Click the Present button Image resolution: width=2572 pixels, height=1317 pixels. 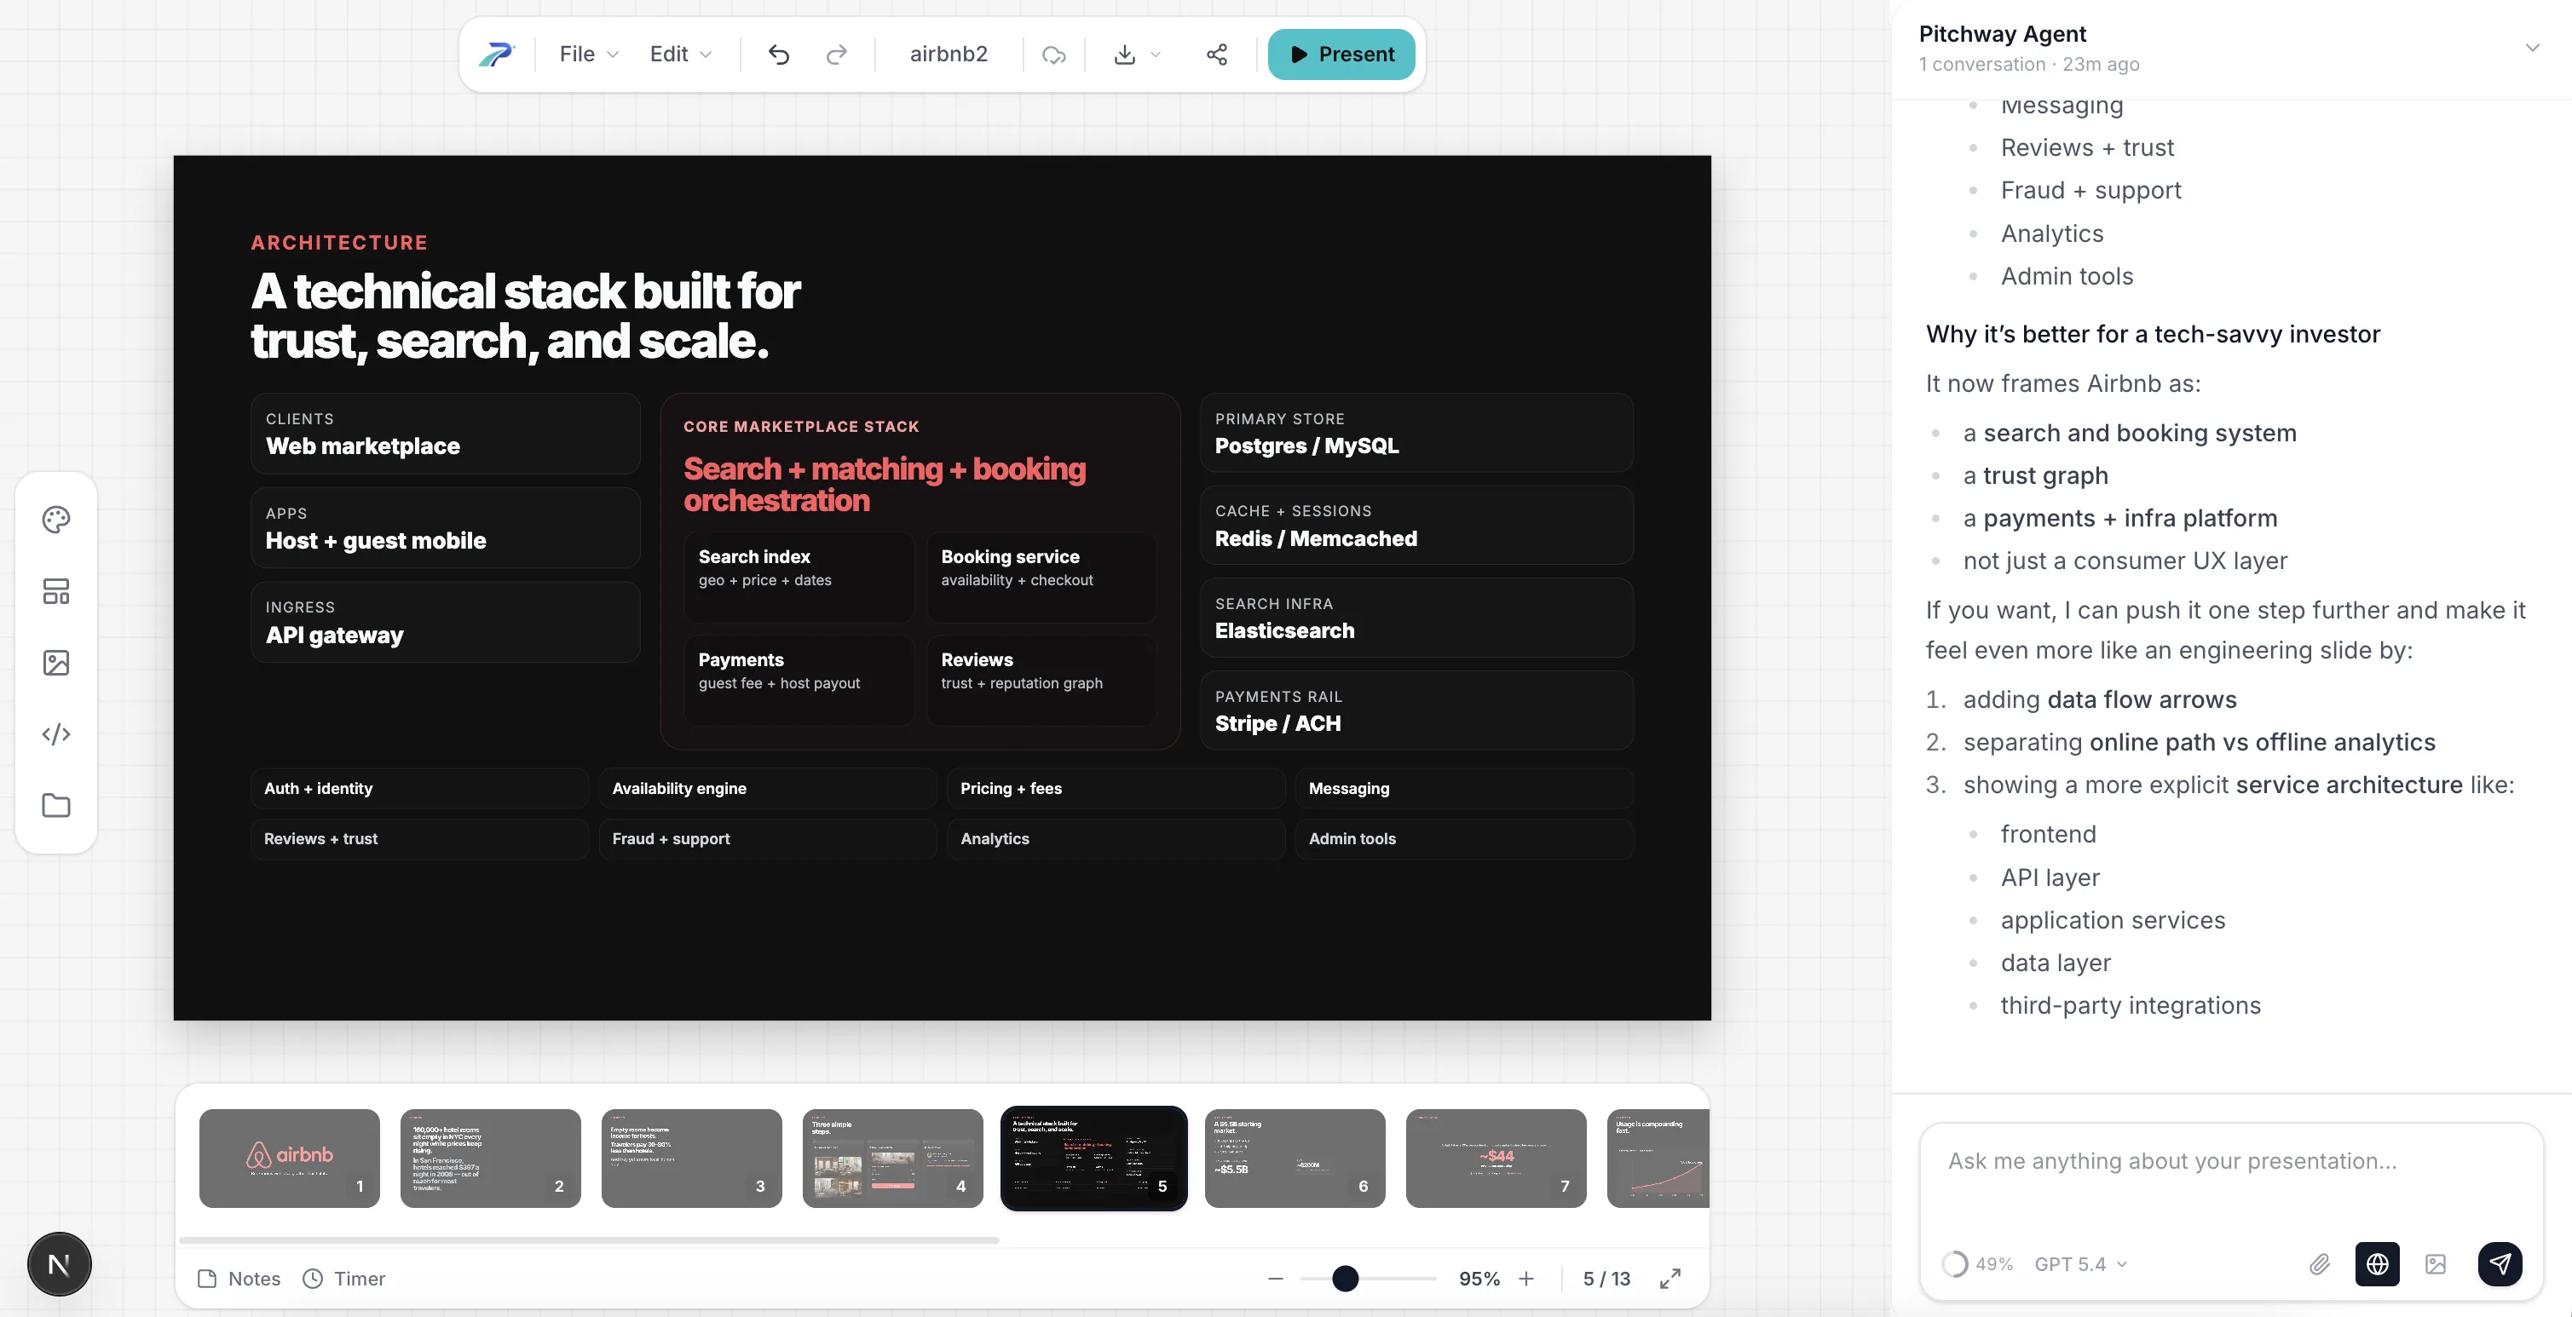1341,55
